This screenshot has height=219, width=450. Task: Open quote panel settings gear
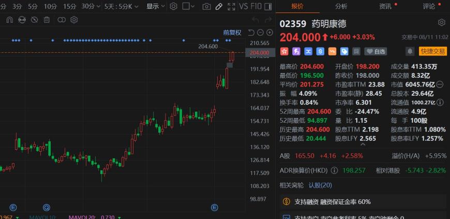pyautogui.click(x=442, y=23)
